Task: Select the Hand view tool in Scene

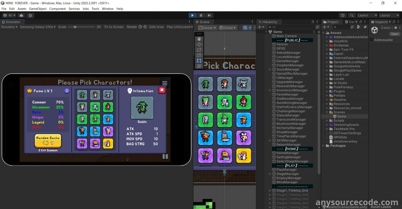Action: 199,39
